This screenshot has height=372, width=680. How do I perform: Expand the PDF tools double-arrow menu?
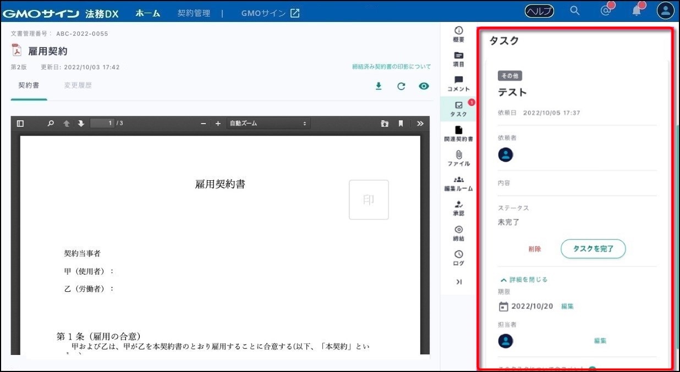coord(420,124)
